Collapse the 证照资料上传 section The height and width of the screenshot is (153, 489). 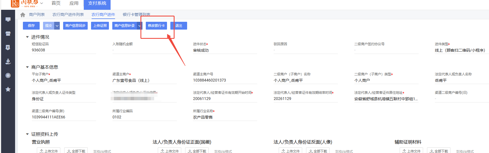27,134
